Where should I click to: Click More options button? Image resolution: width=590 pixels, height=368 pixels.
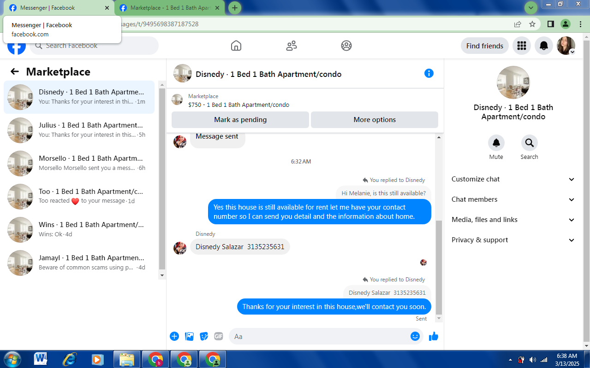tap(375, 120)
